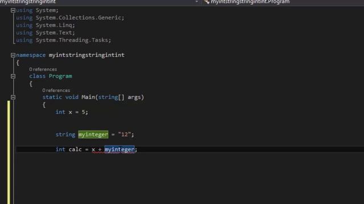Click the x operand underlined in red
364x204 pixels.
[93, 150]
